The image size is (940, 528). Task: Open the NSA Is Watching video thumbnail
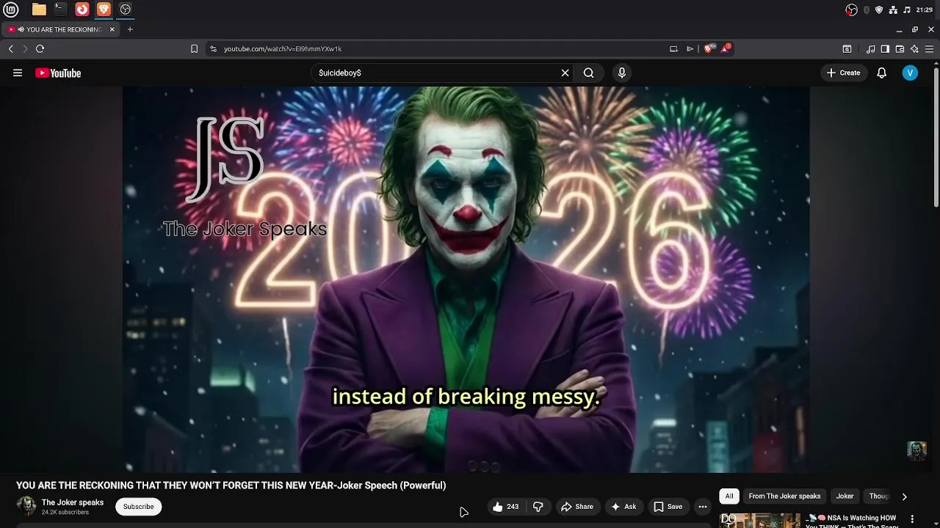coord(759,520)
